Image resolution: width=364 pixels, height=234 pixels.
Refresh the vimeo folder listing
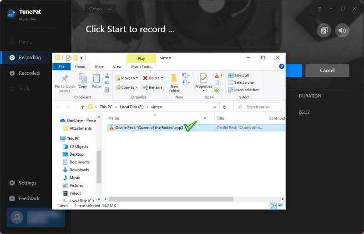(224, 107)
